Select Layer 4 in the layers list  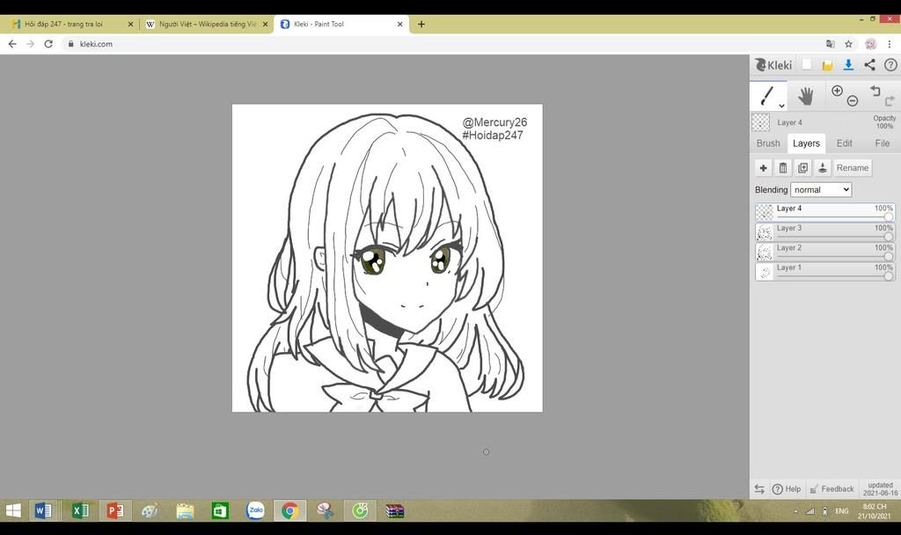pos(824,212)
